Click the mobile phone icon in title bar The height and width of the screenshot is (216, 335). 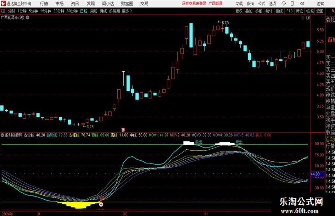(292, 4)
